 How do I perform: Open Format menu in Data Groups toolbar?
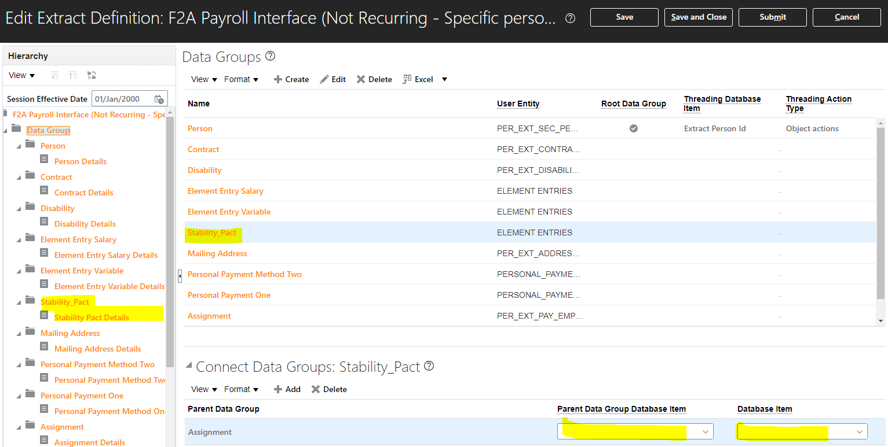click(x=242, y=79)
